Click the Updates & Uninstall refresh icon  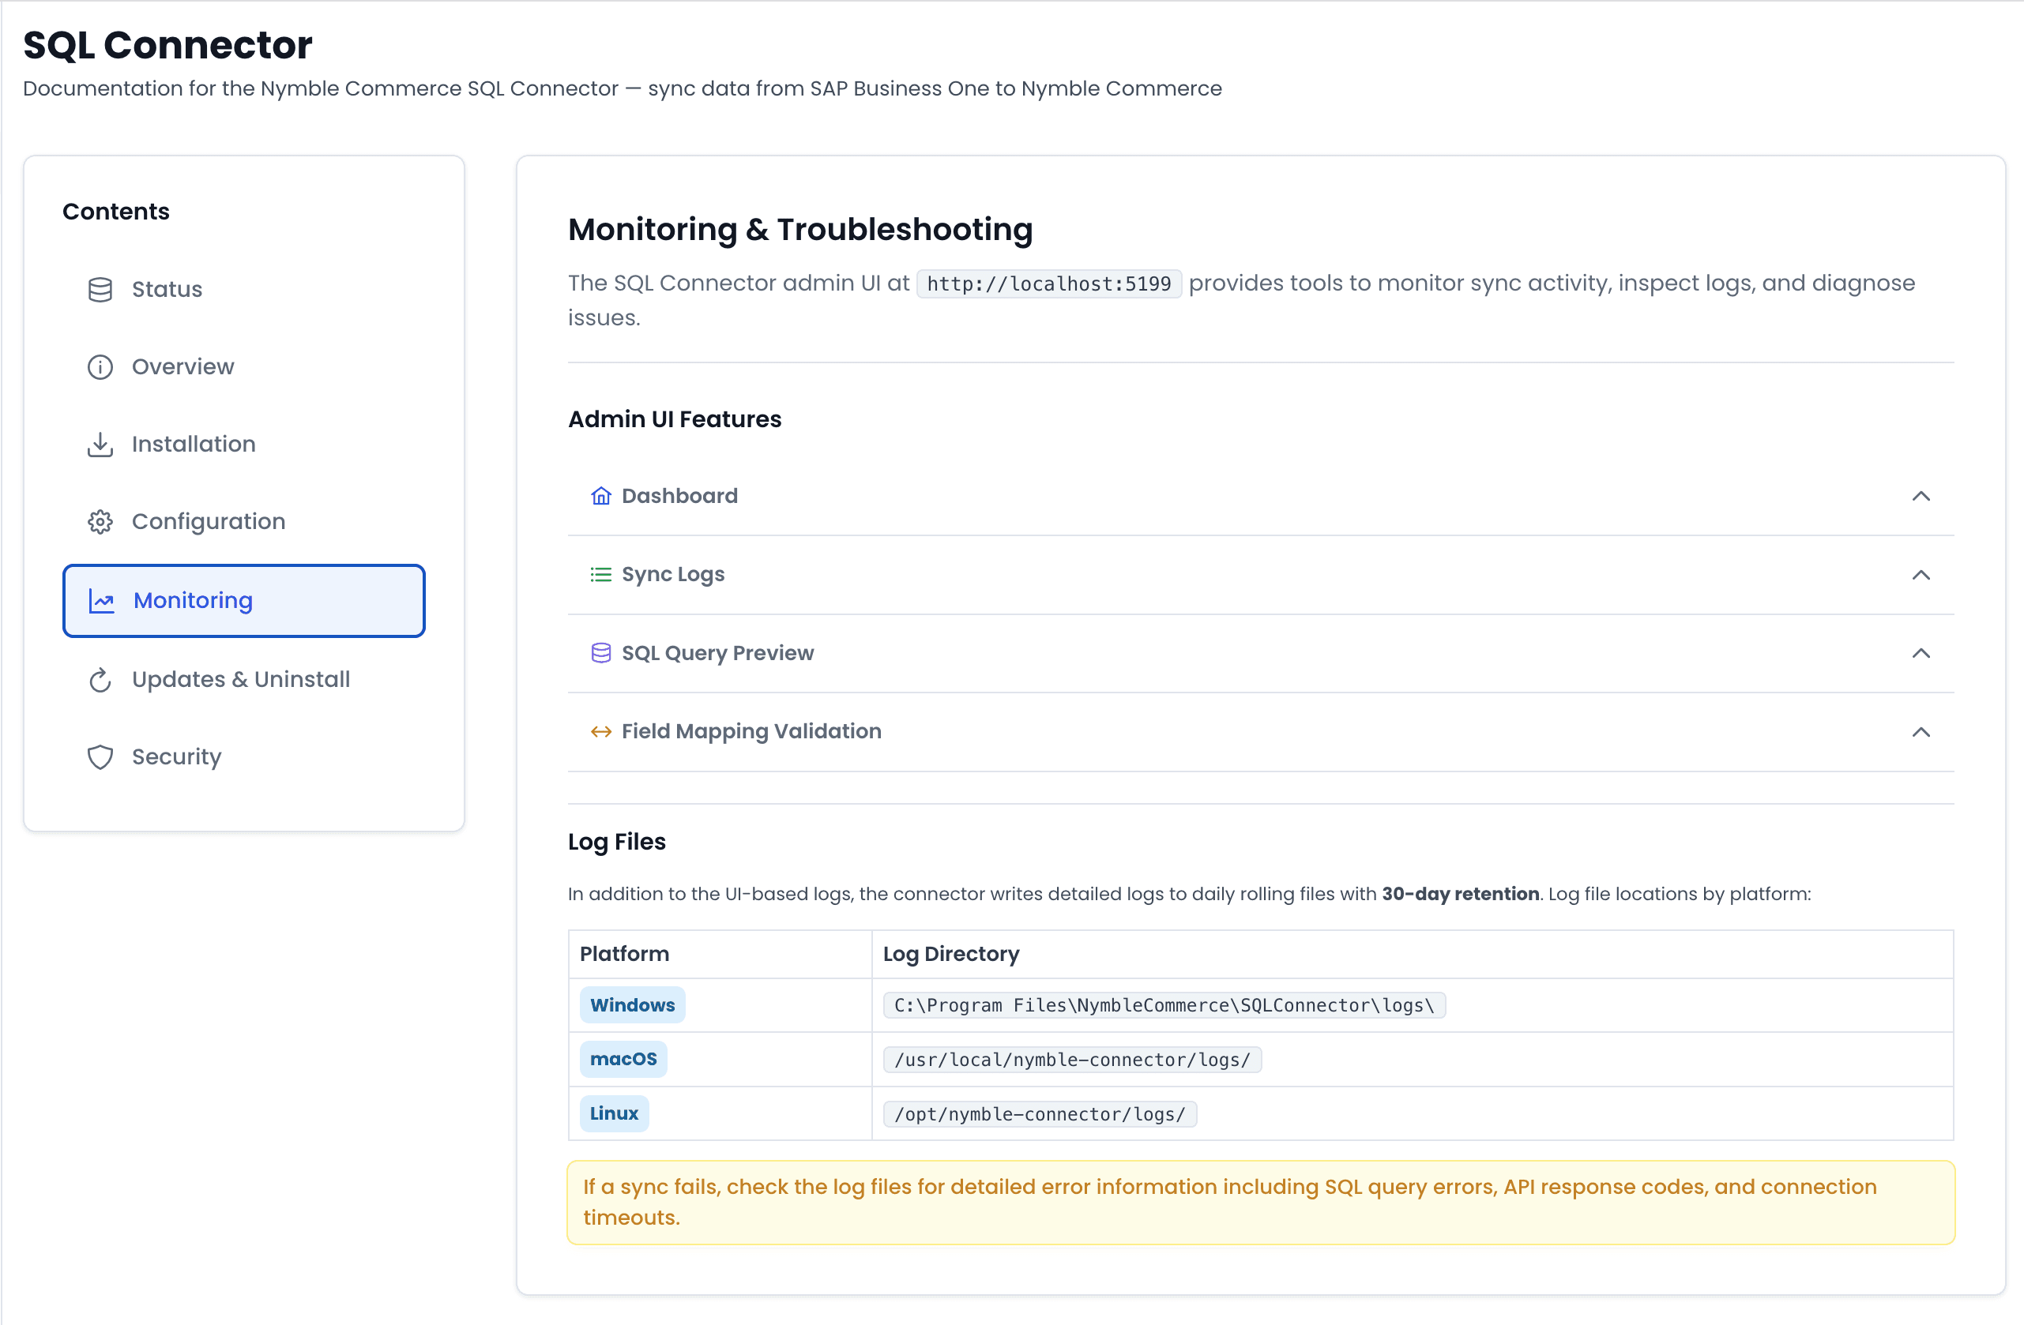tap(100, 680)
